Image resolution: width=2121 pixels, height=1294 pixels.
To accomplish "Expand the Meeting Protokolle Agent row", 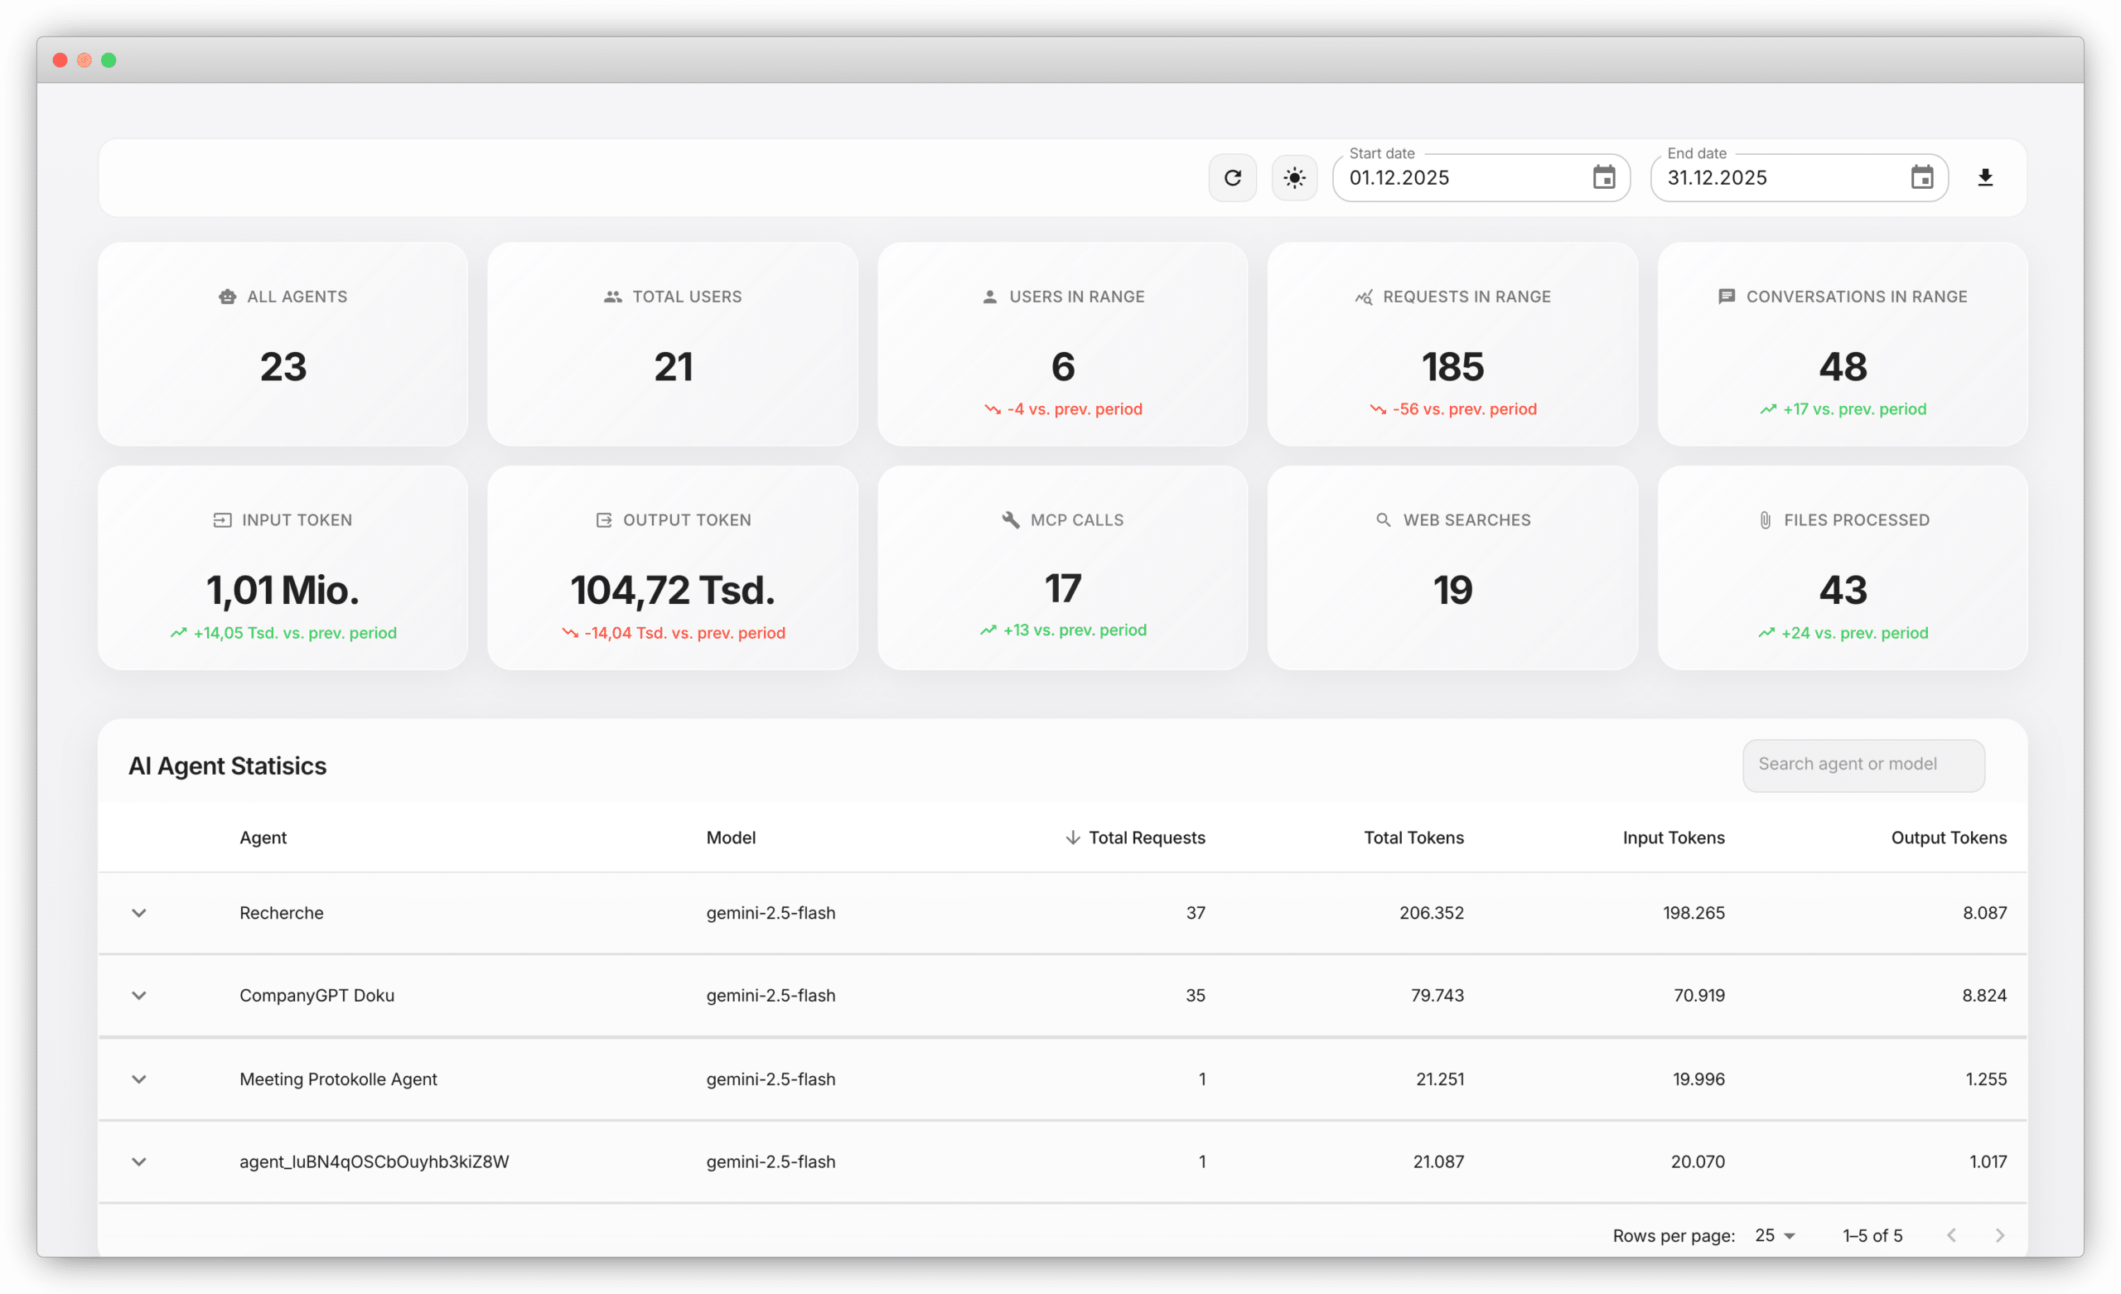I will point(138,1079).
